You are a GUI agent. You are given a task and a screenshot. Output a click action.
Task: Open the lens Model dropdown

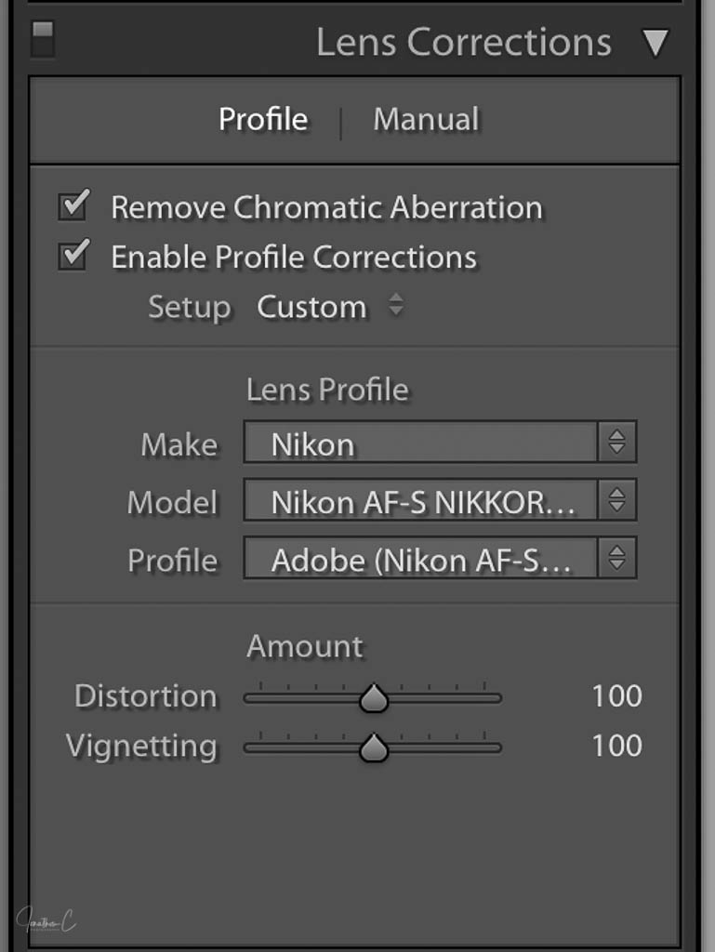420,501
